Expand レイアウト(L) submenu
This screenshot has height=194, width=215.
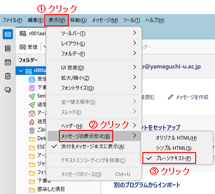(x=94, y=43)
